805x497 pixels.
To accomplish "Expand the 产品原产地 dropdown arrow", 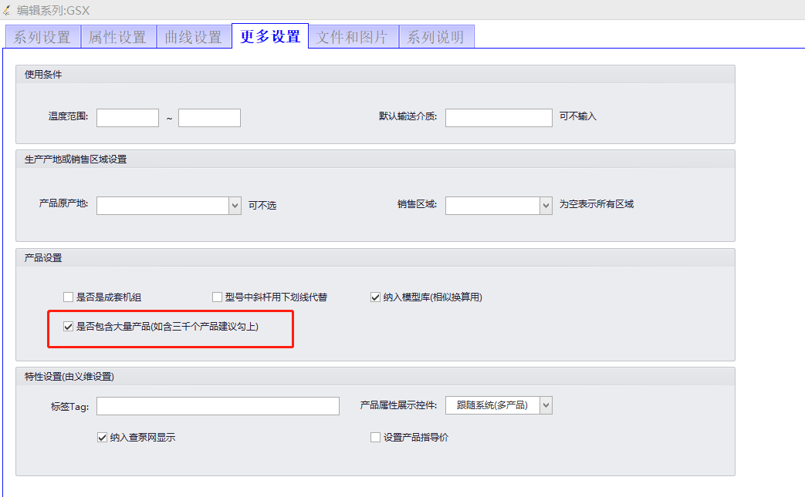I will click(235, 206).
